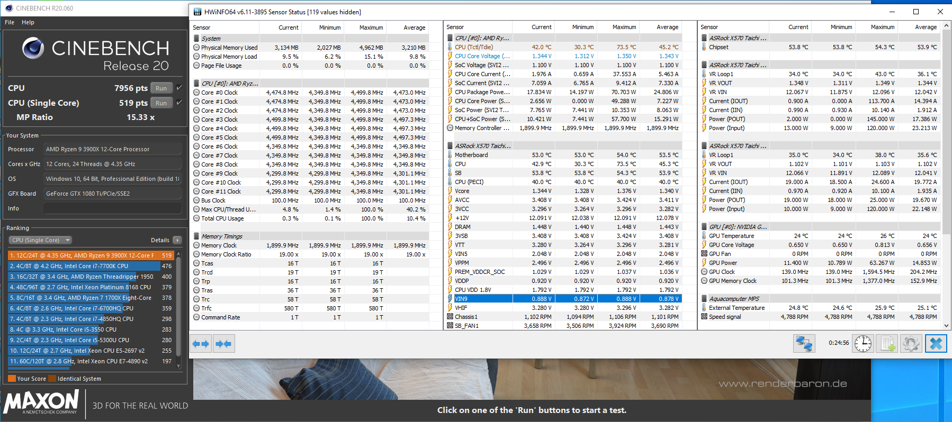Click the HWiNFO64 title bar icon
The height and width of the screenshot is (422, 952).
pos(197,12)
